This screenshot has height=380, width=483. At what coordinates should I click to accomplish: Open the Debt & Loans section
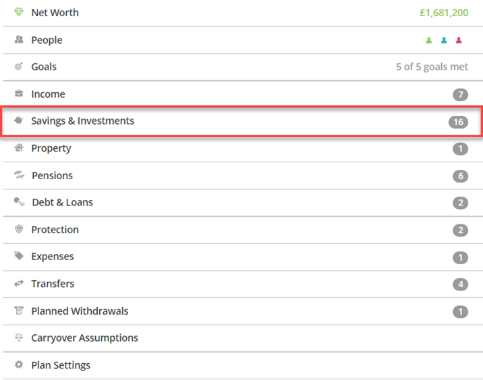coord(241,202)
